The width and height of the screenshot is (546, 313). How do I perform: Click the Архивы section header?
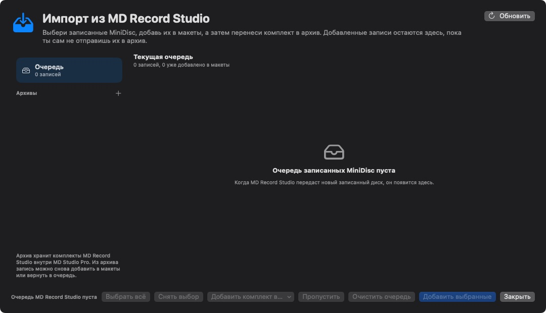[26, 93]
